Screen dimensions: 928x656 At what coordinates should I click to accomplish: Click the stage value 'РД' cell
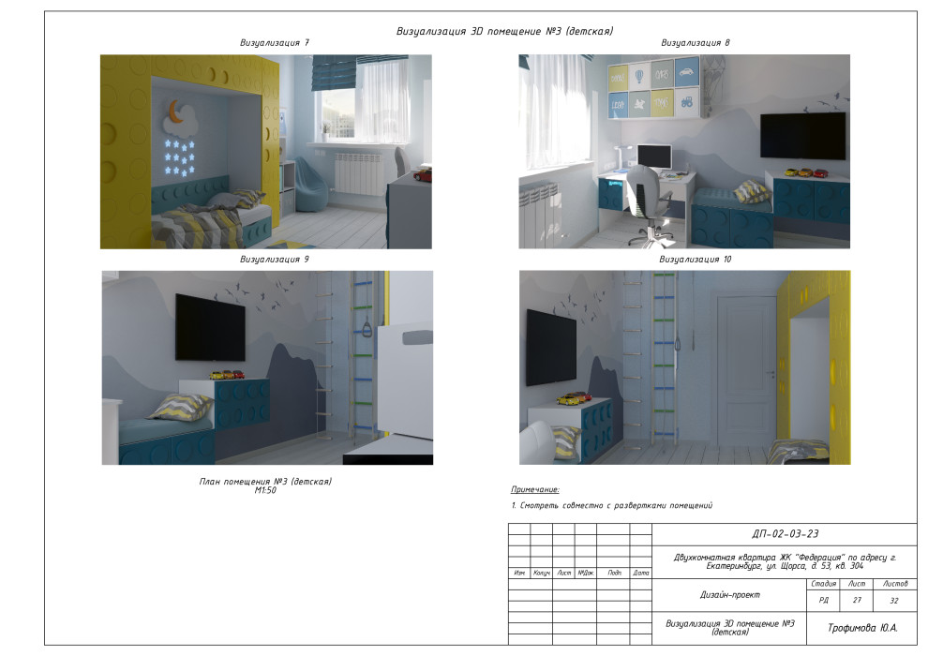point(823,601)
